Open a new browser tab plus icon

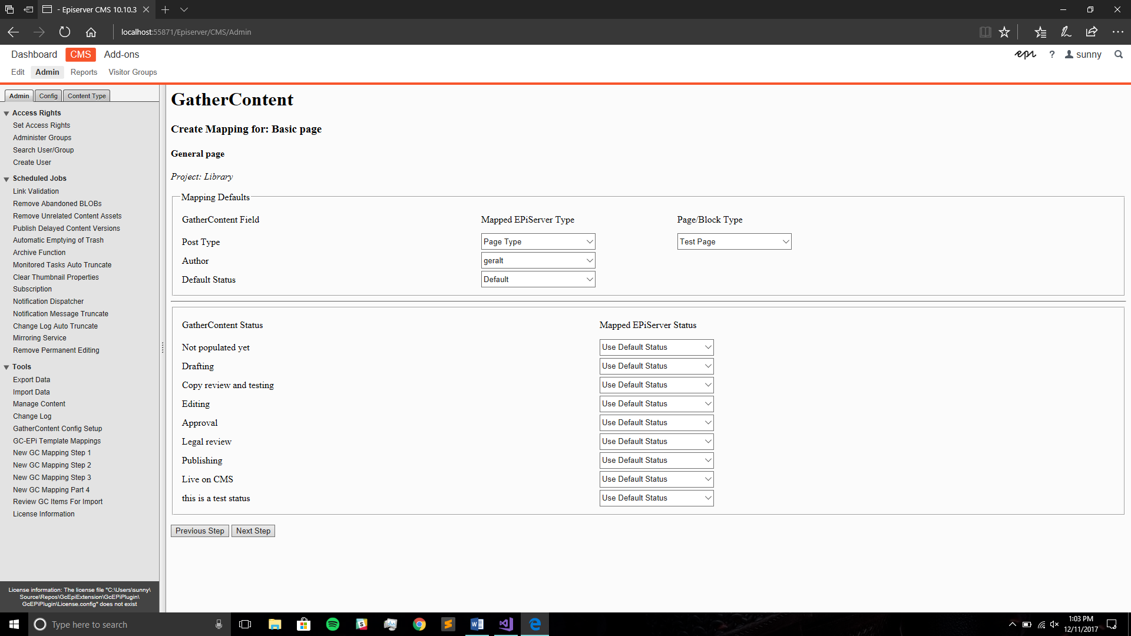pos(166,9)
